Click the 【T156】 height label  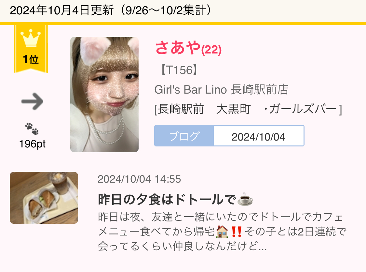tap(180, 70)
